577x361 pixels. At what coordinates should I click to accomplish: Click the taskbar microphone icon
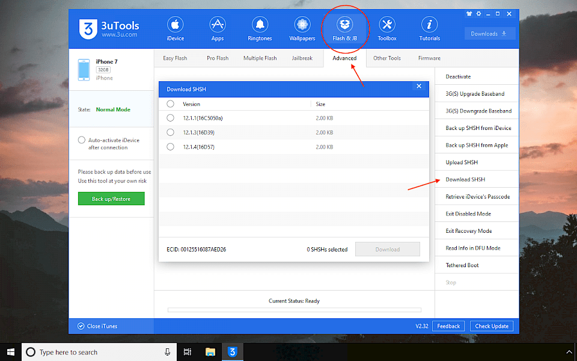pos(168,352)
